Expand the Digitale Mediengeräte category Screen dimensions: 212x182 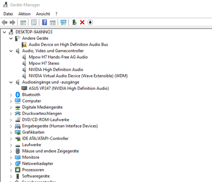[11, 108]
